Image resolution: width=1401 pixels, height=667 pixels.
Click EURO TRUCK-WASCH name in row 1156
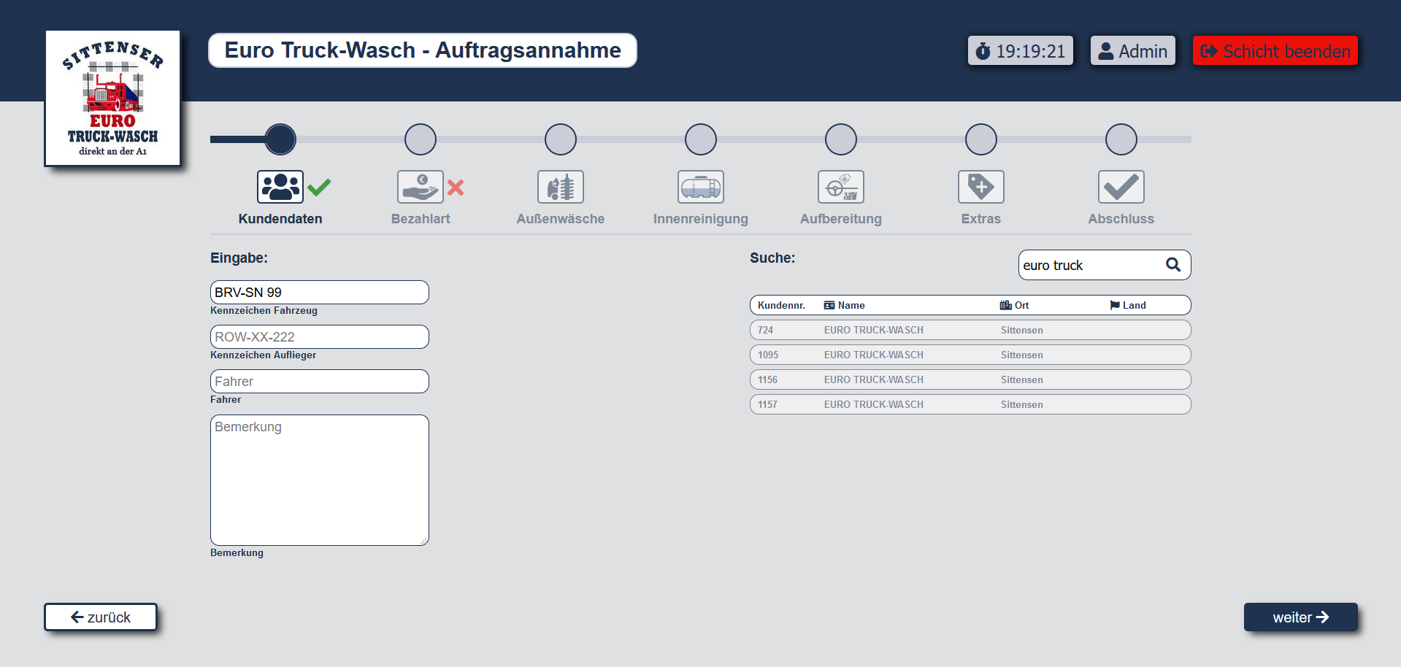(x=874, y=379)
